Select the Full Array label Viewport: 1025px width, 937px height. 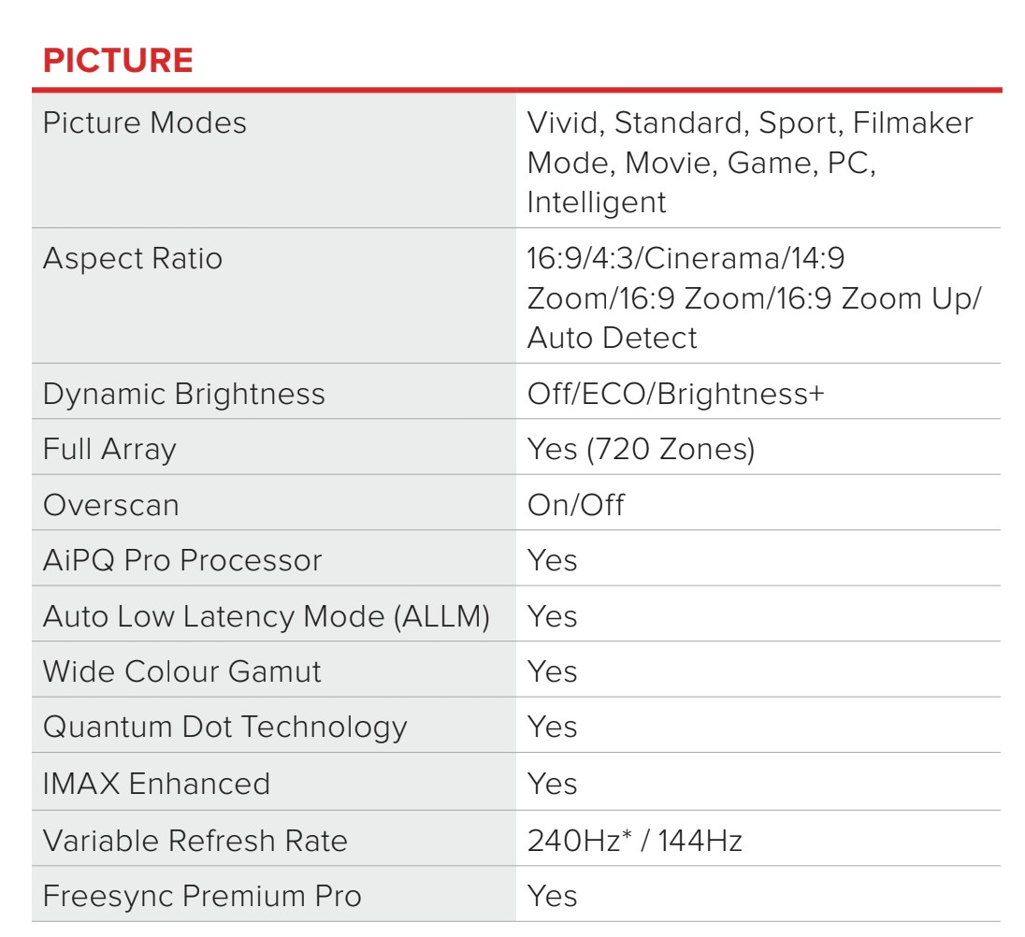pyautogui.click(x=109, y=450)
